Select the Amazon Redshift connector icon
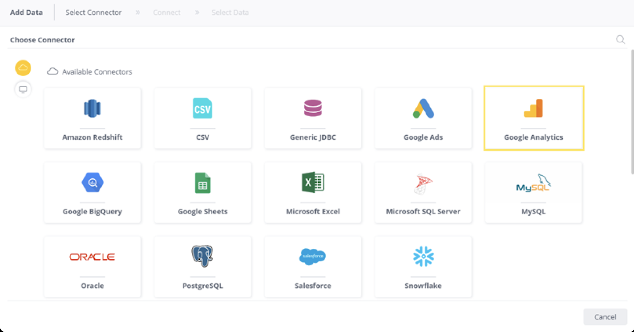634x332 pixels. coord(92,108)
